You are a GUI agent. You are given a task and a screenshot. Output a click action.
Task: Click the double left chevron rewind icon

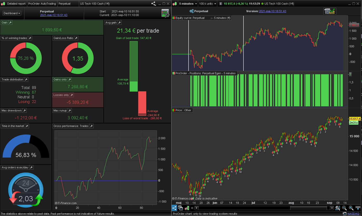coord(192,208)
